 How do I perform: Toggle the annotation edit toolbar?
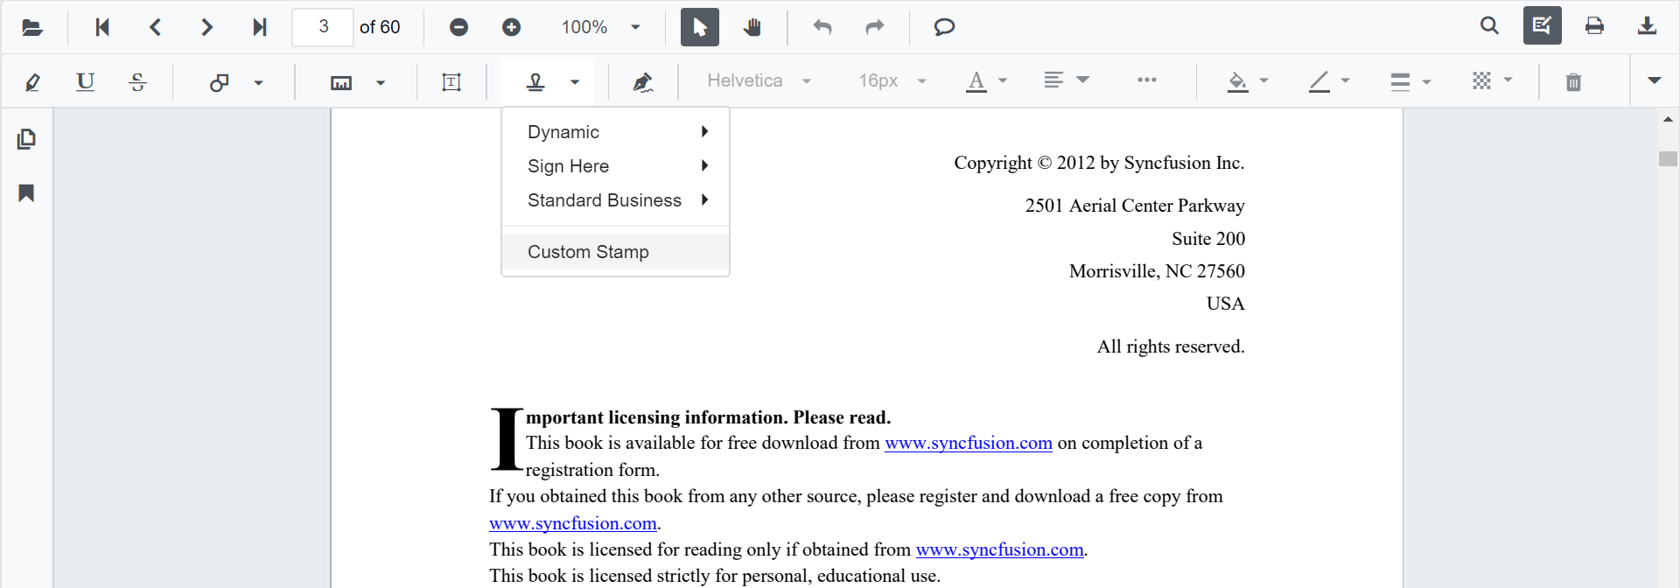click(x=1543, y=25)
